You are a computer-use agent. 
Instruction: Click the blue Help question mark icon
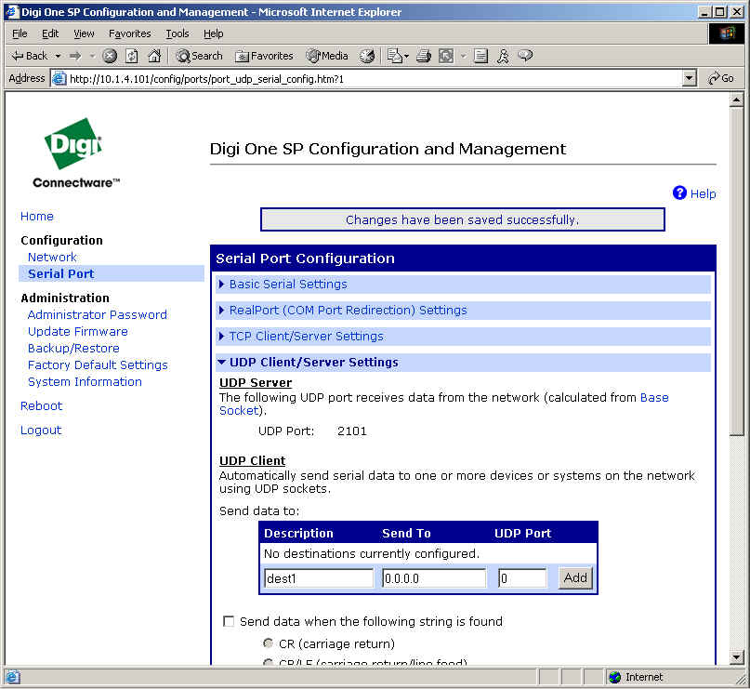[679, 193]
